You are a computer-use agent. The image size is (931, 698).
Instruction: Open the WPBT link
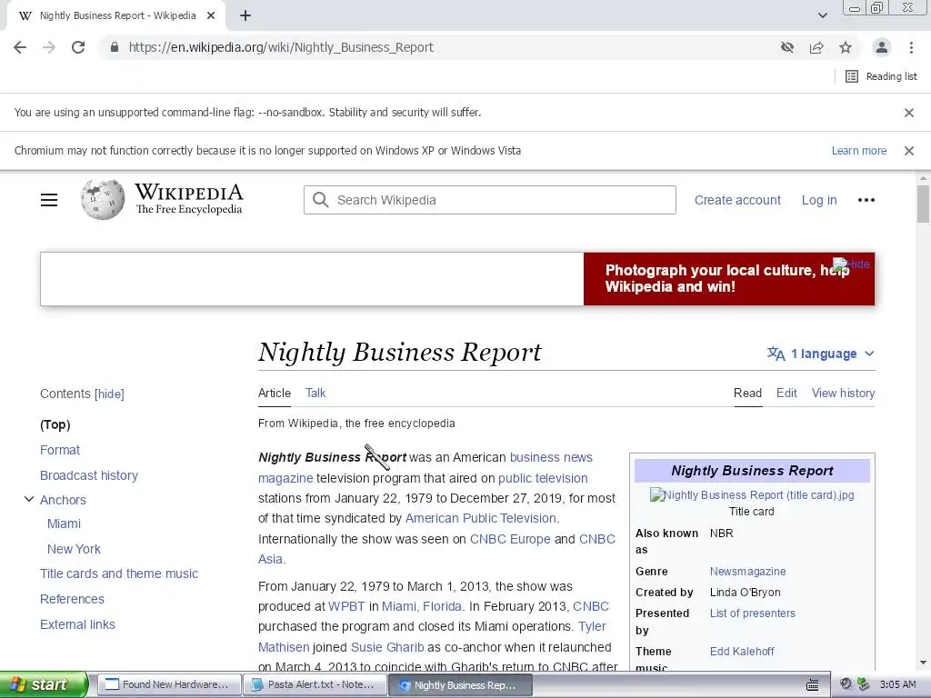point(346,606)
